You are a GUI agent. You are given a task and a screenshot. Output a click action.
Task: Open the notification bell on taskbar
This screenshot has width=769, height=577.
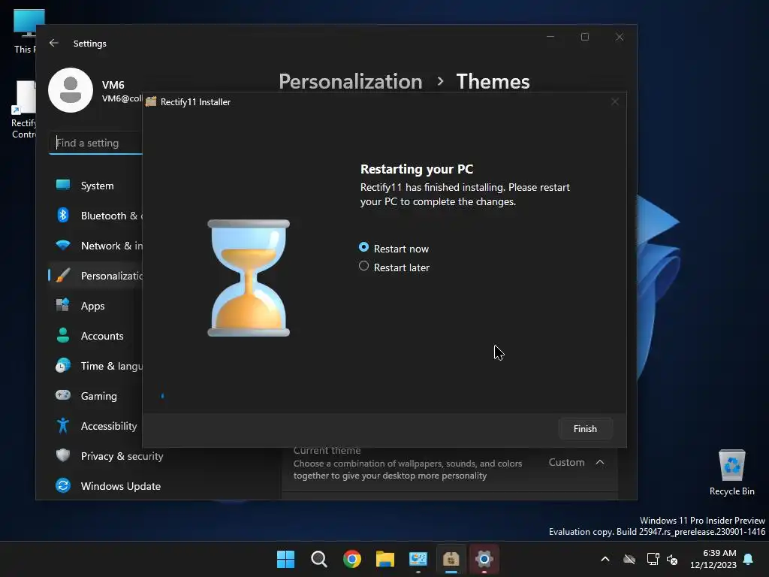(749, 559)
